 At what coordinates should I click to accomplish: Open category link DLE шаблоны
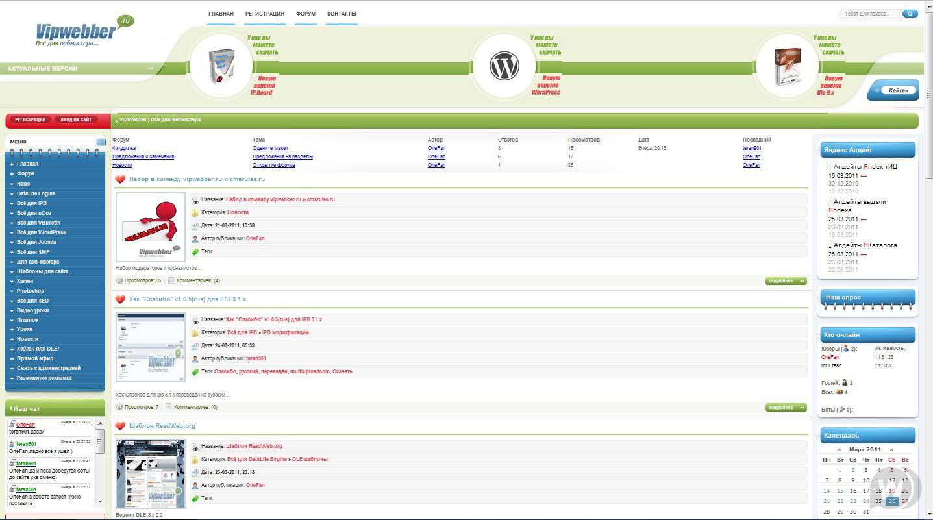[x=310, y=459]
